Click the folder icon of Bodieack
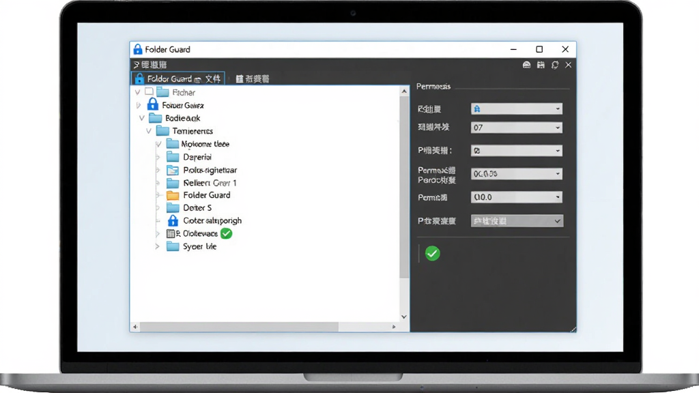The width and height of the screenshot is (699, 393). click(x=155, y=118)
